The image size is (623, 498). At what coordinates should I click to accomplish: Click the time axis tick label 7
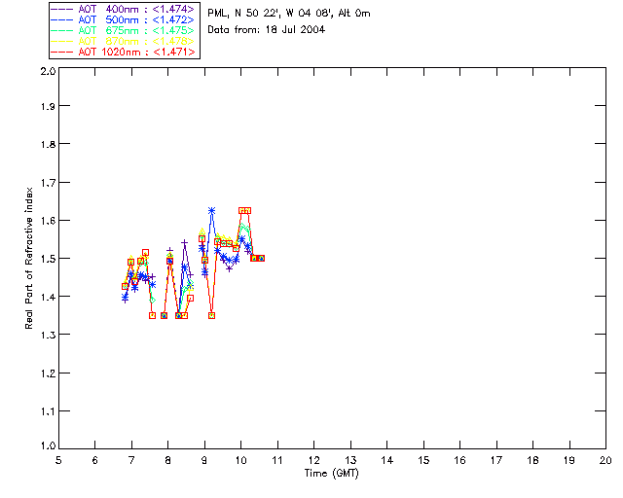click(x=131, y=460)
